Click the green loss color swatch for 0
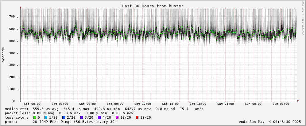 (34, 117)
